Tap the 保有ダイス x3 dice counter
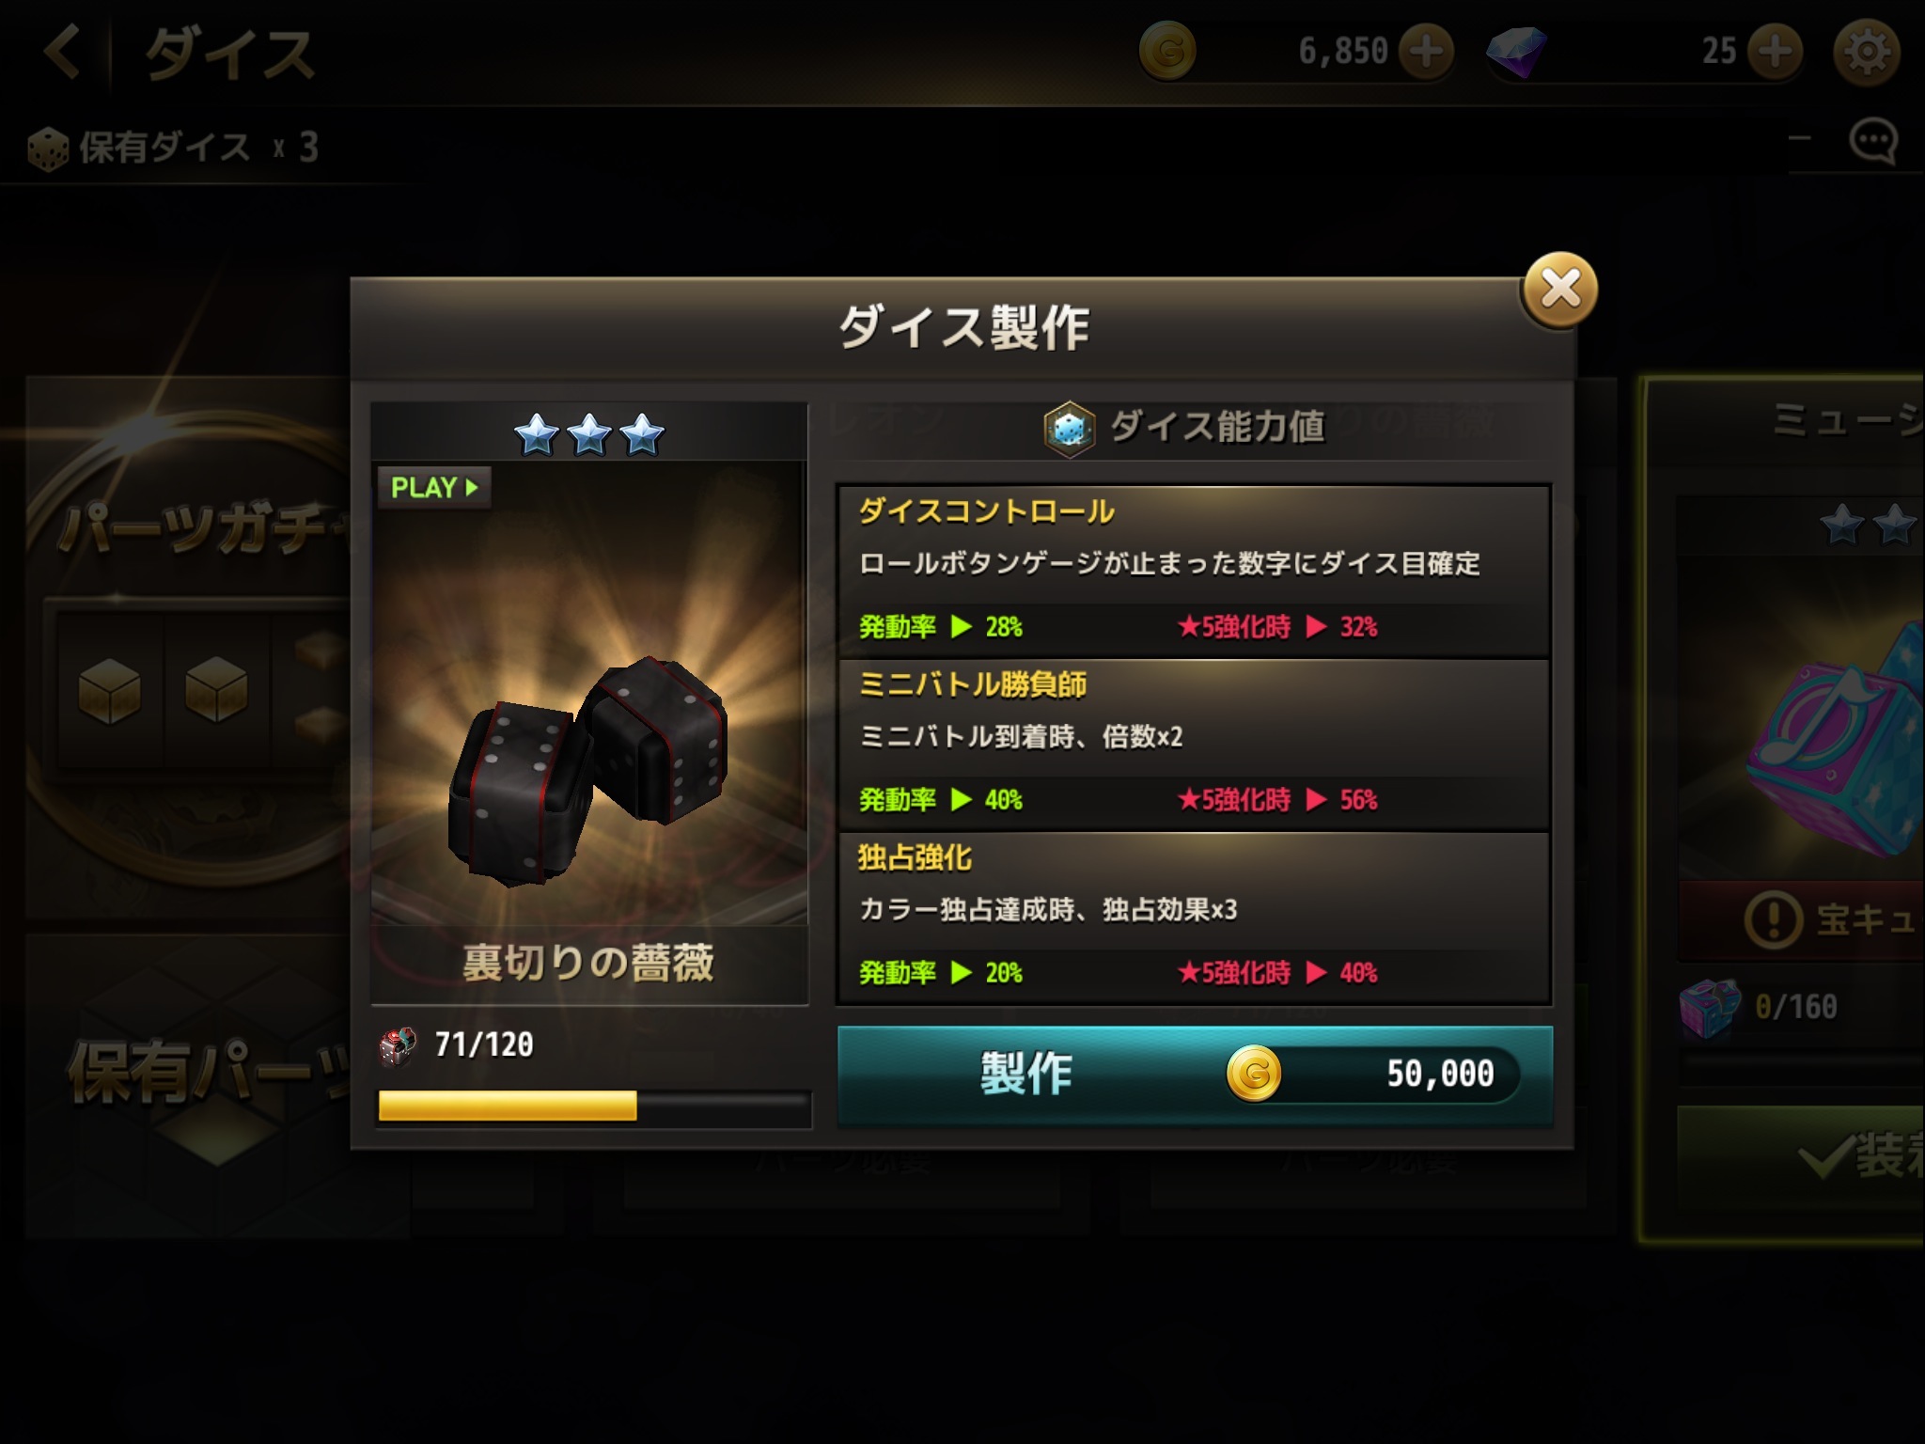 (x=174, y=148)
